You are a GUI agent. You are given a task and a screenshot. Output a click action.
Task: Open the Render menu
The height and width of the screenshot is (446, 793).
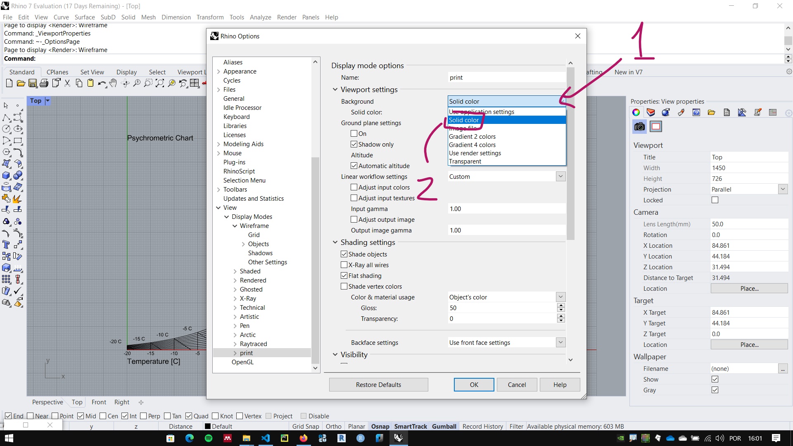click(x=287, y=17)
